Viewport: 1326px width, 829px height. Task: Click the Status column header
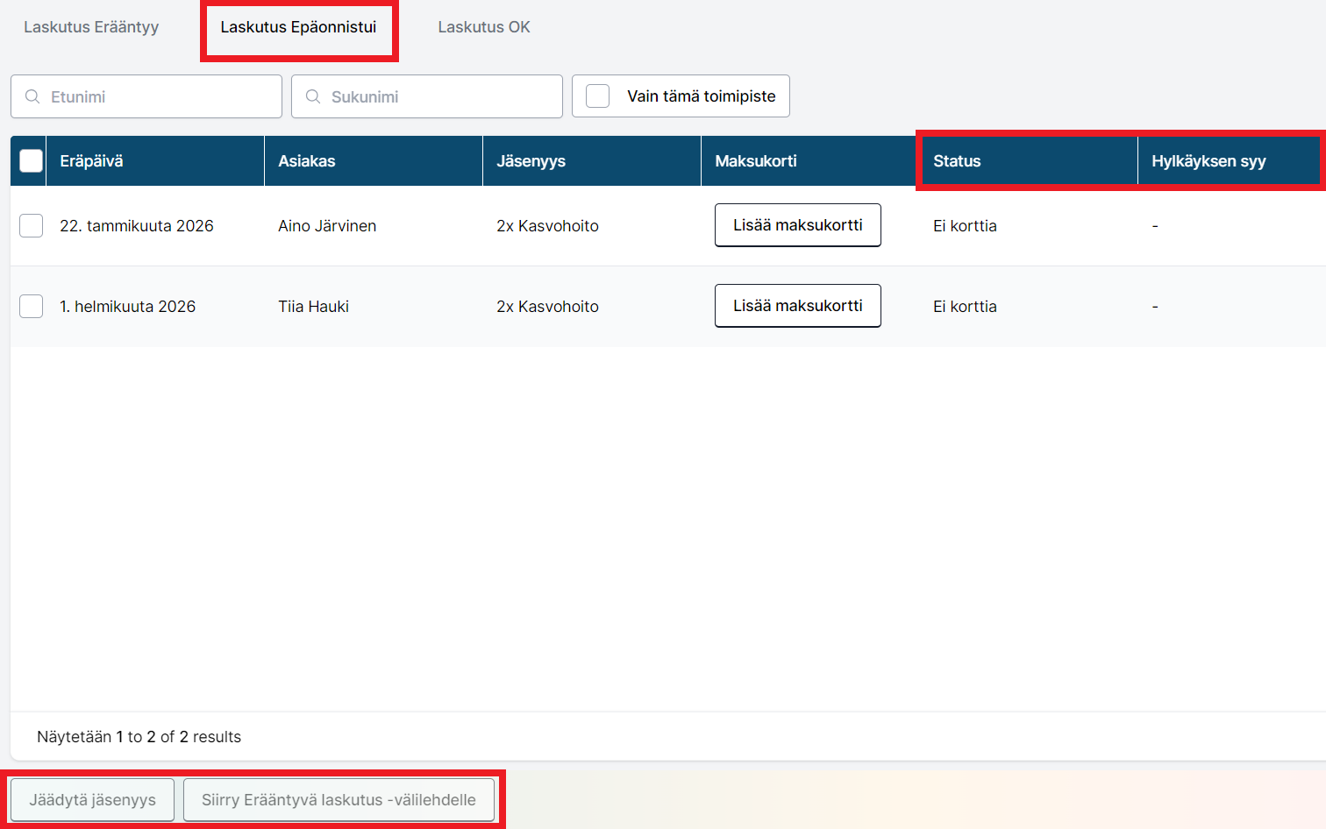click(x=957, y=161)
